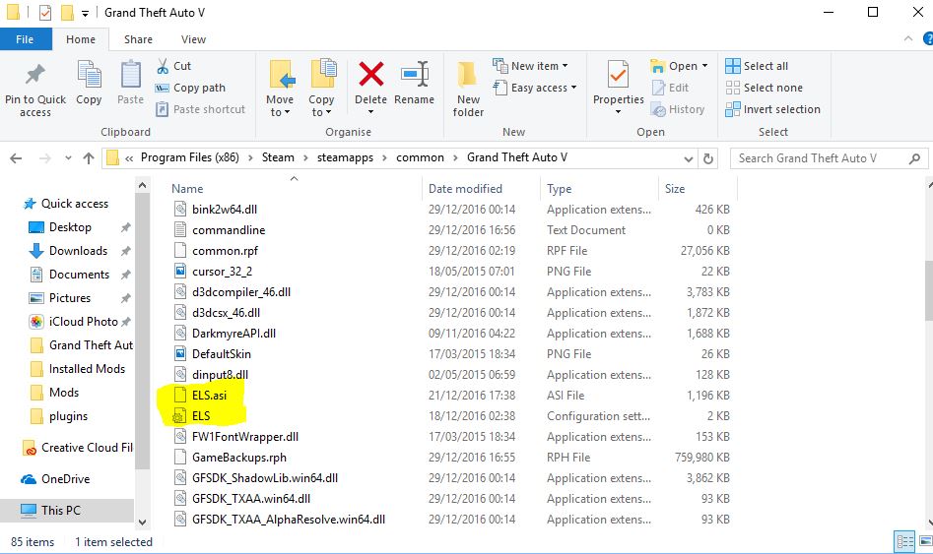933x554 pixels.
Task: Click the Rename icon
Action: click(x=415, y=75)
